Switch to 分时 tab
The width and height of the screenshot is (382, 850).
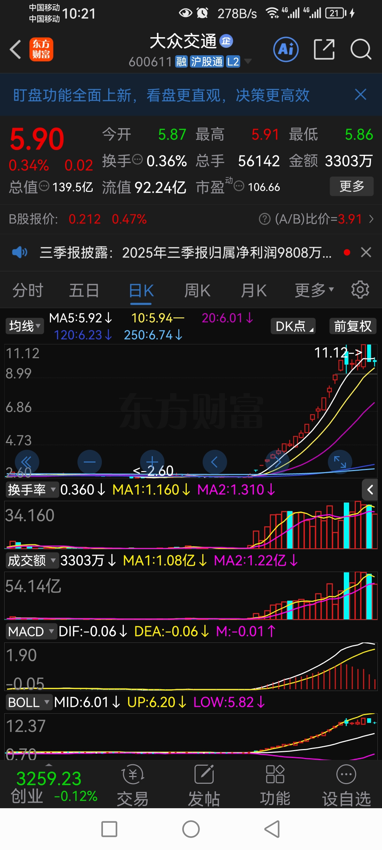pos(28,290)
